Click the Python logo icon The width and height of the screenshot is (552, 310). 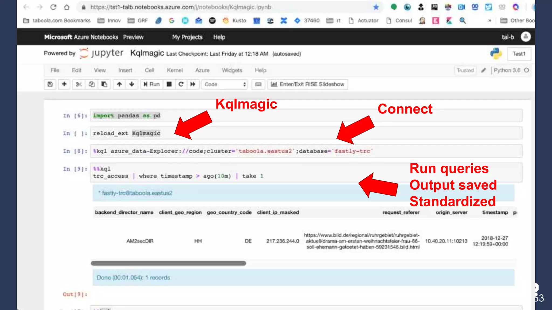(x=496, y=53)
